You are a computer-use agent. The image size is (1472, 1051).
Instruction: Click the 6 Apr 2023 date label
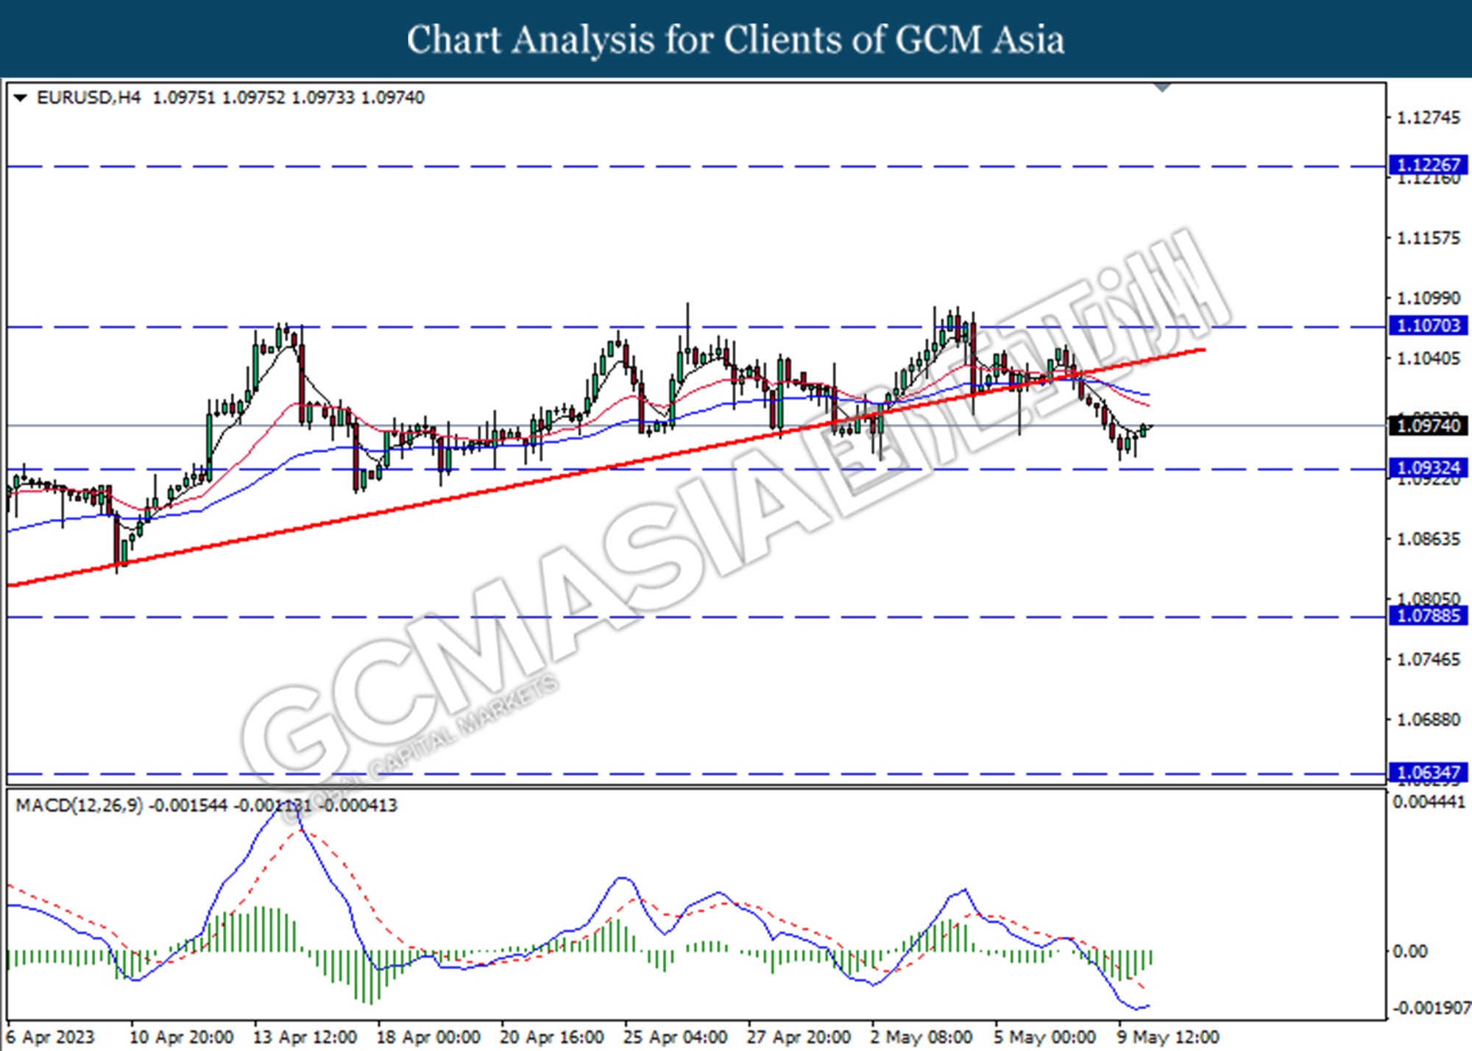51,1037
